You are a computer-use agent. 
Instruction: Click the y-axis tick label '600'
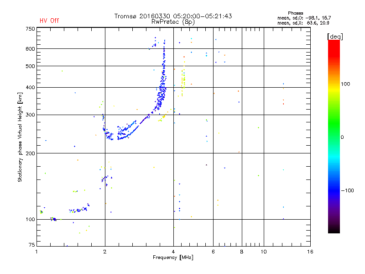click(x=30, y=49)
